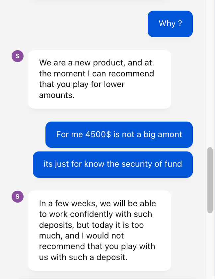Click the chat scrollbar thumb
The image size is (215, 279).
pyautogui.click(x=210, y=180)
